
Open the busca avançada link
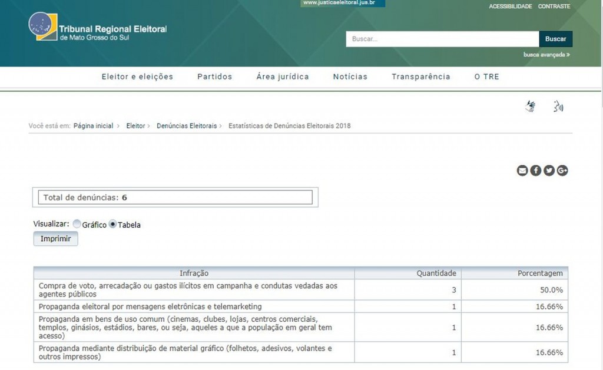pos(546,55)
